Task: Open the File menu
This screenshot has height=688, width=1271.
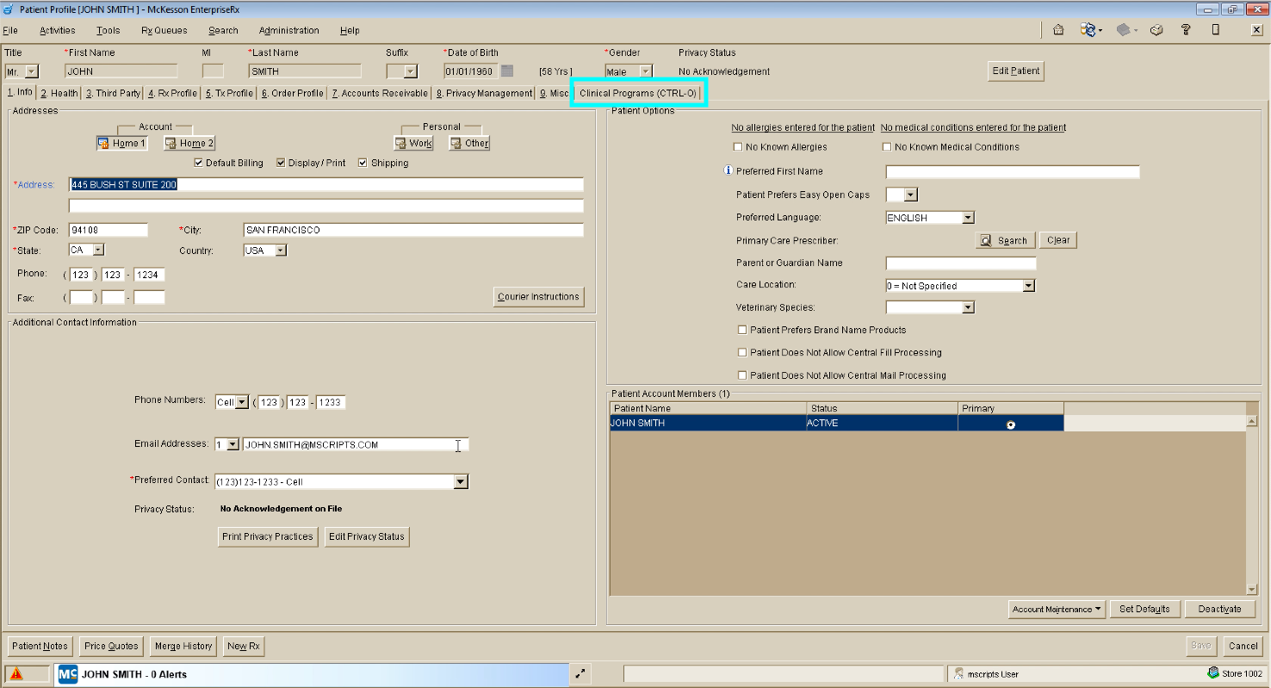Action: [x=10, y=30]
